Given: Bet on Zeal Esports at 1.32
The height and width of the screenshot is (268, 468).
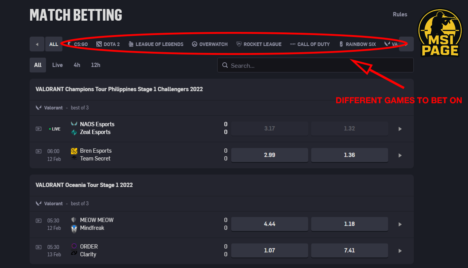Looking at the screenshot, I should pyautogui.click(x=349, y=129).
